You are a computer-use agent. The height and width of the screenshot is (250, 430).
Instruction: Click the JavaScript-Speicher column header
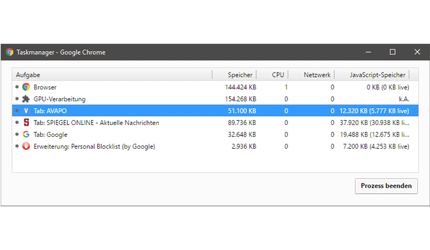[377, 75]
